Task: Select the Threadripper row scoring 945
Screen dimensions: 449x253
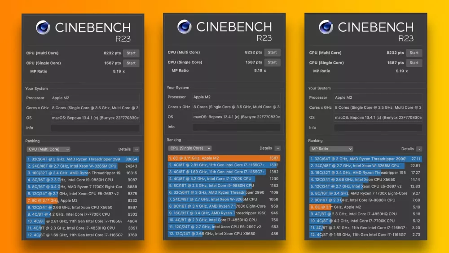Action: pos(224,213)
